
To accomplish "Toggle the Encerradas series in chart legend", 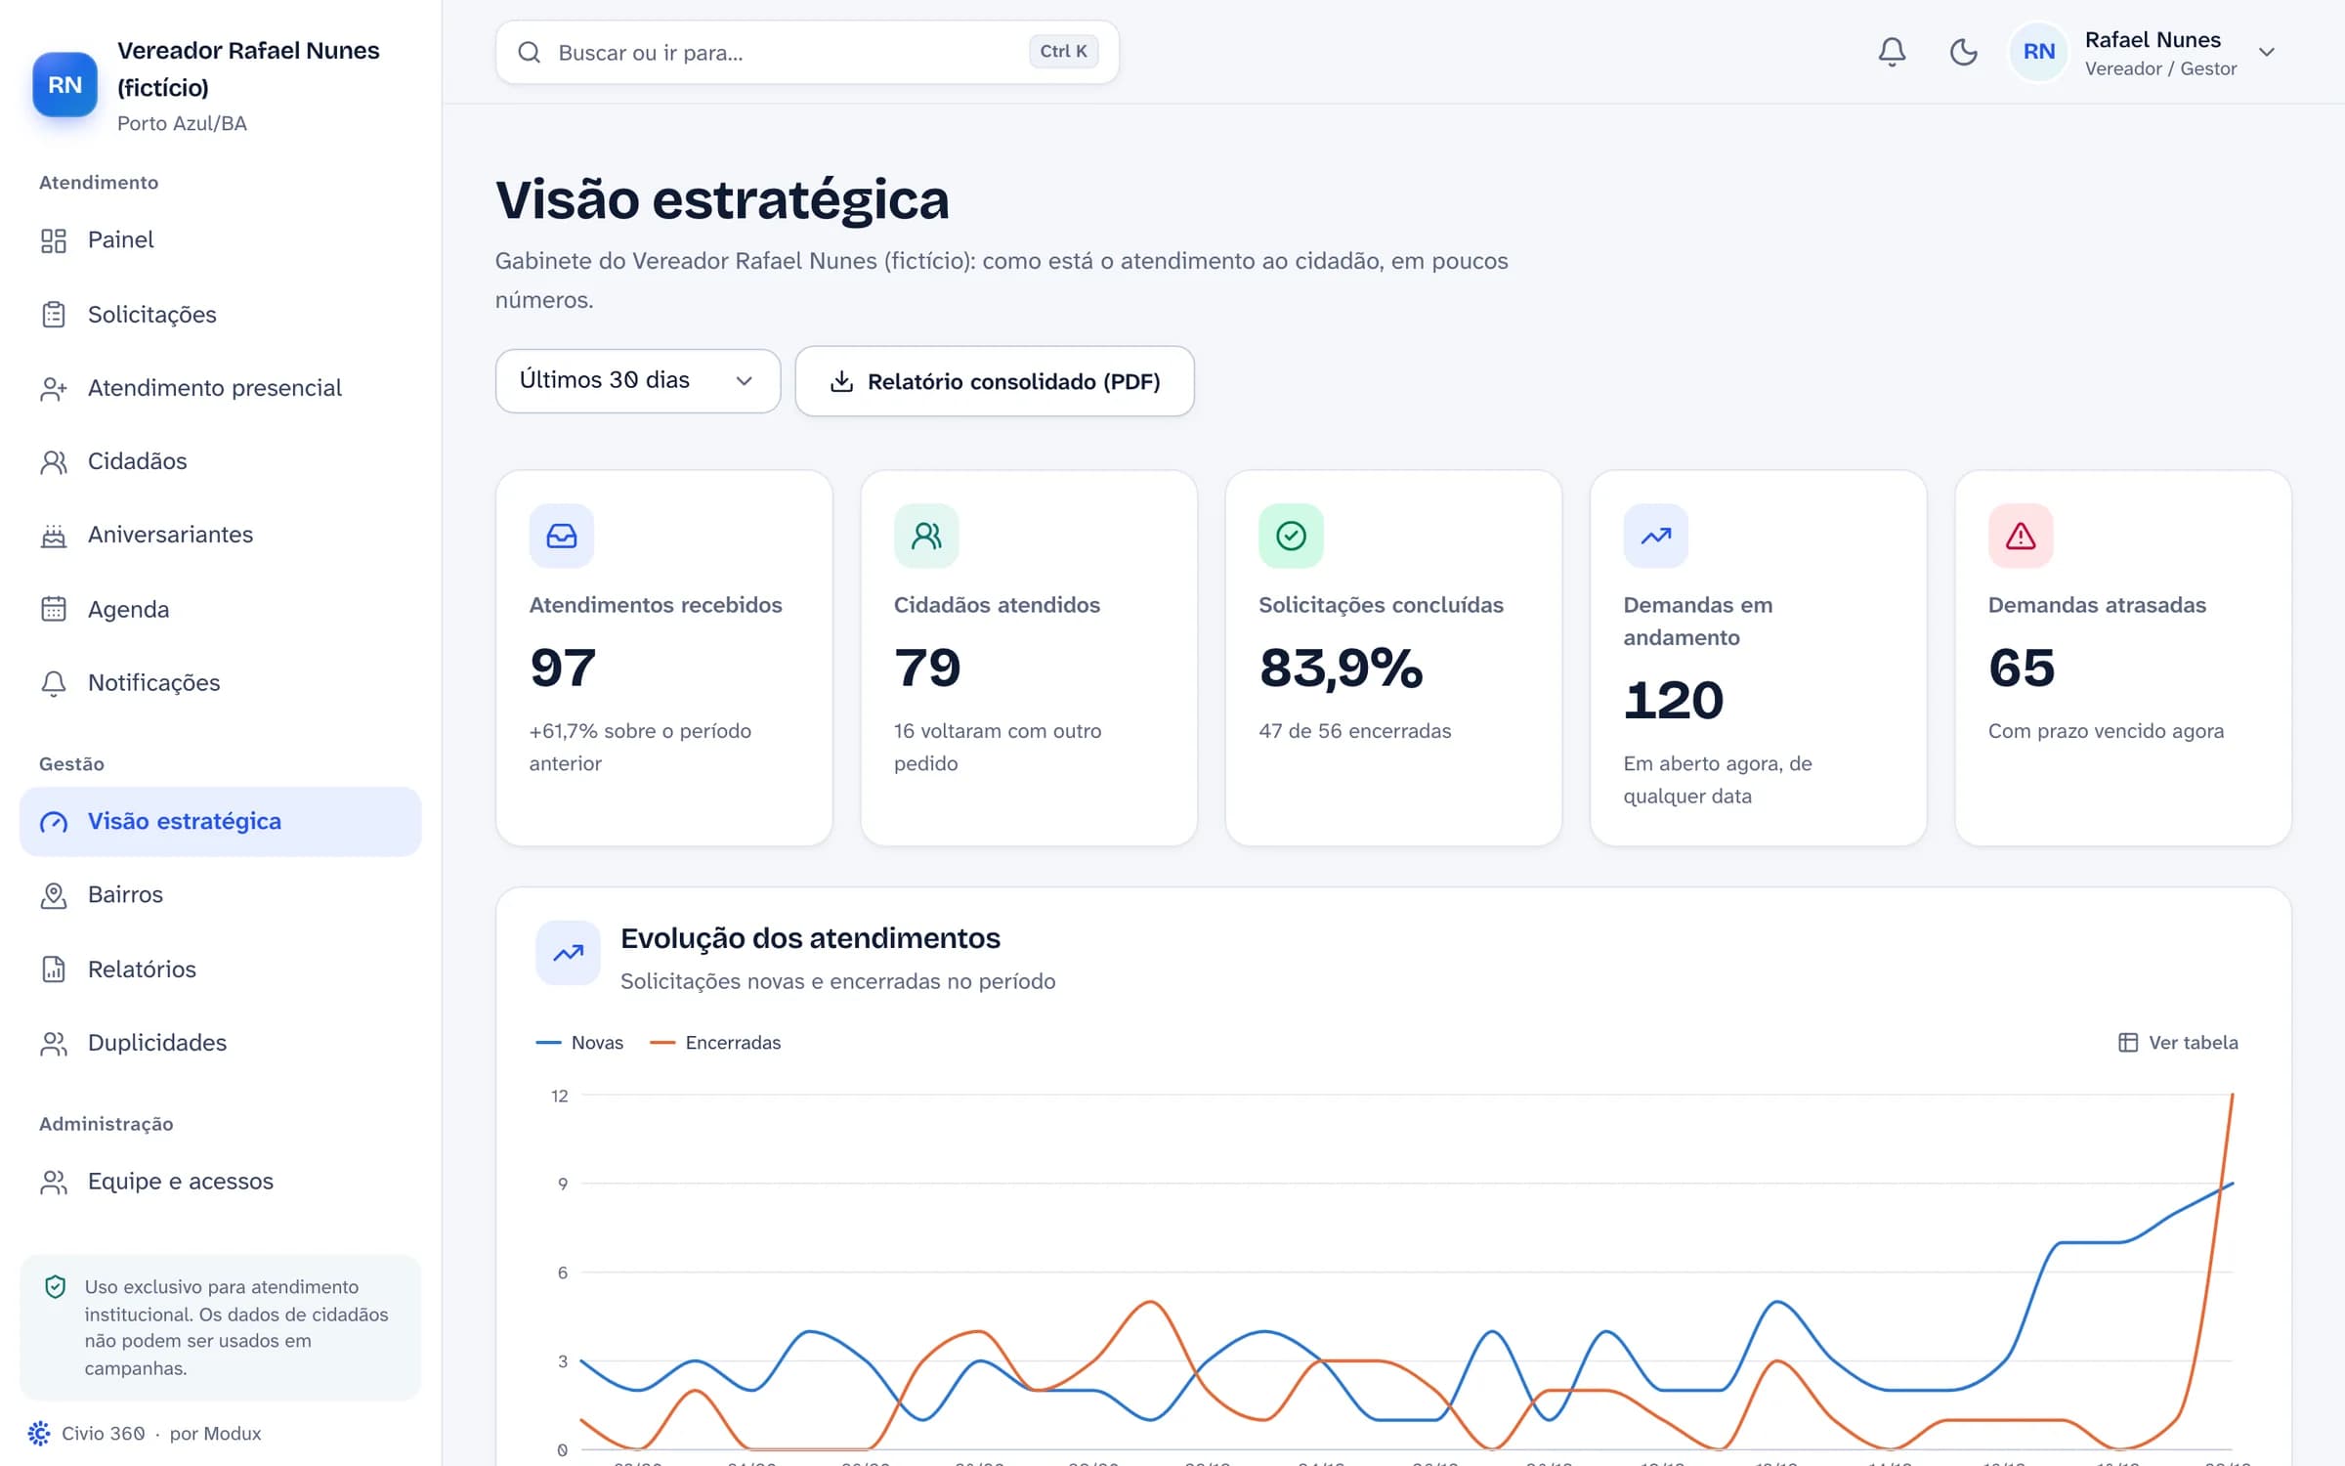I will (715, 1043).
